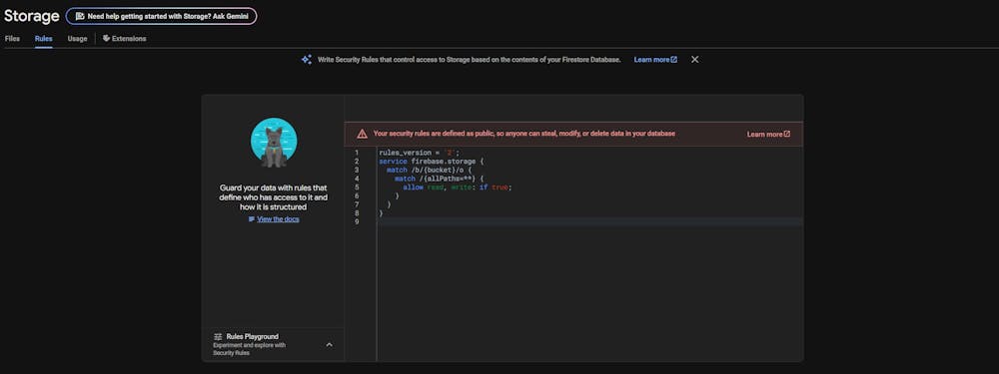The height and width of the screenshot is (374, 999).
Task: Click the red warning triangle icon
Action: [362, 134]
